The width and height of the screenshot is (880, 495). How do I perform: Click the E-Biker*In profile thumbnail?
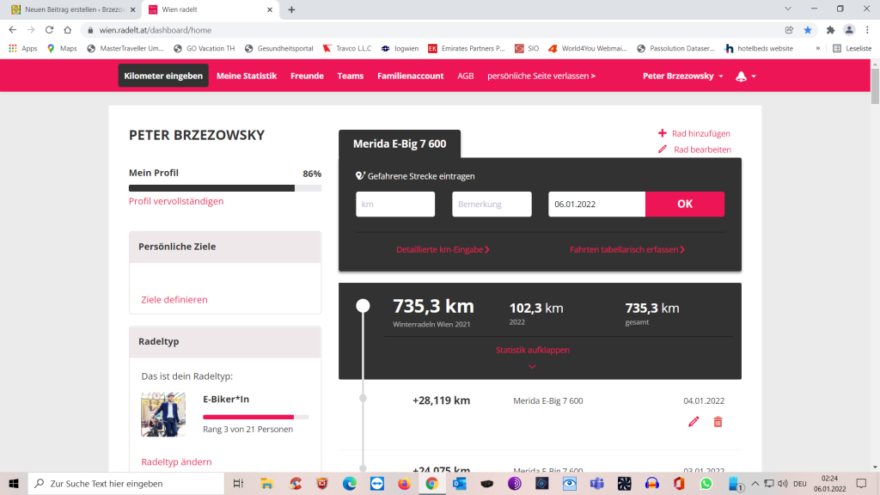[x=163, y=414]
